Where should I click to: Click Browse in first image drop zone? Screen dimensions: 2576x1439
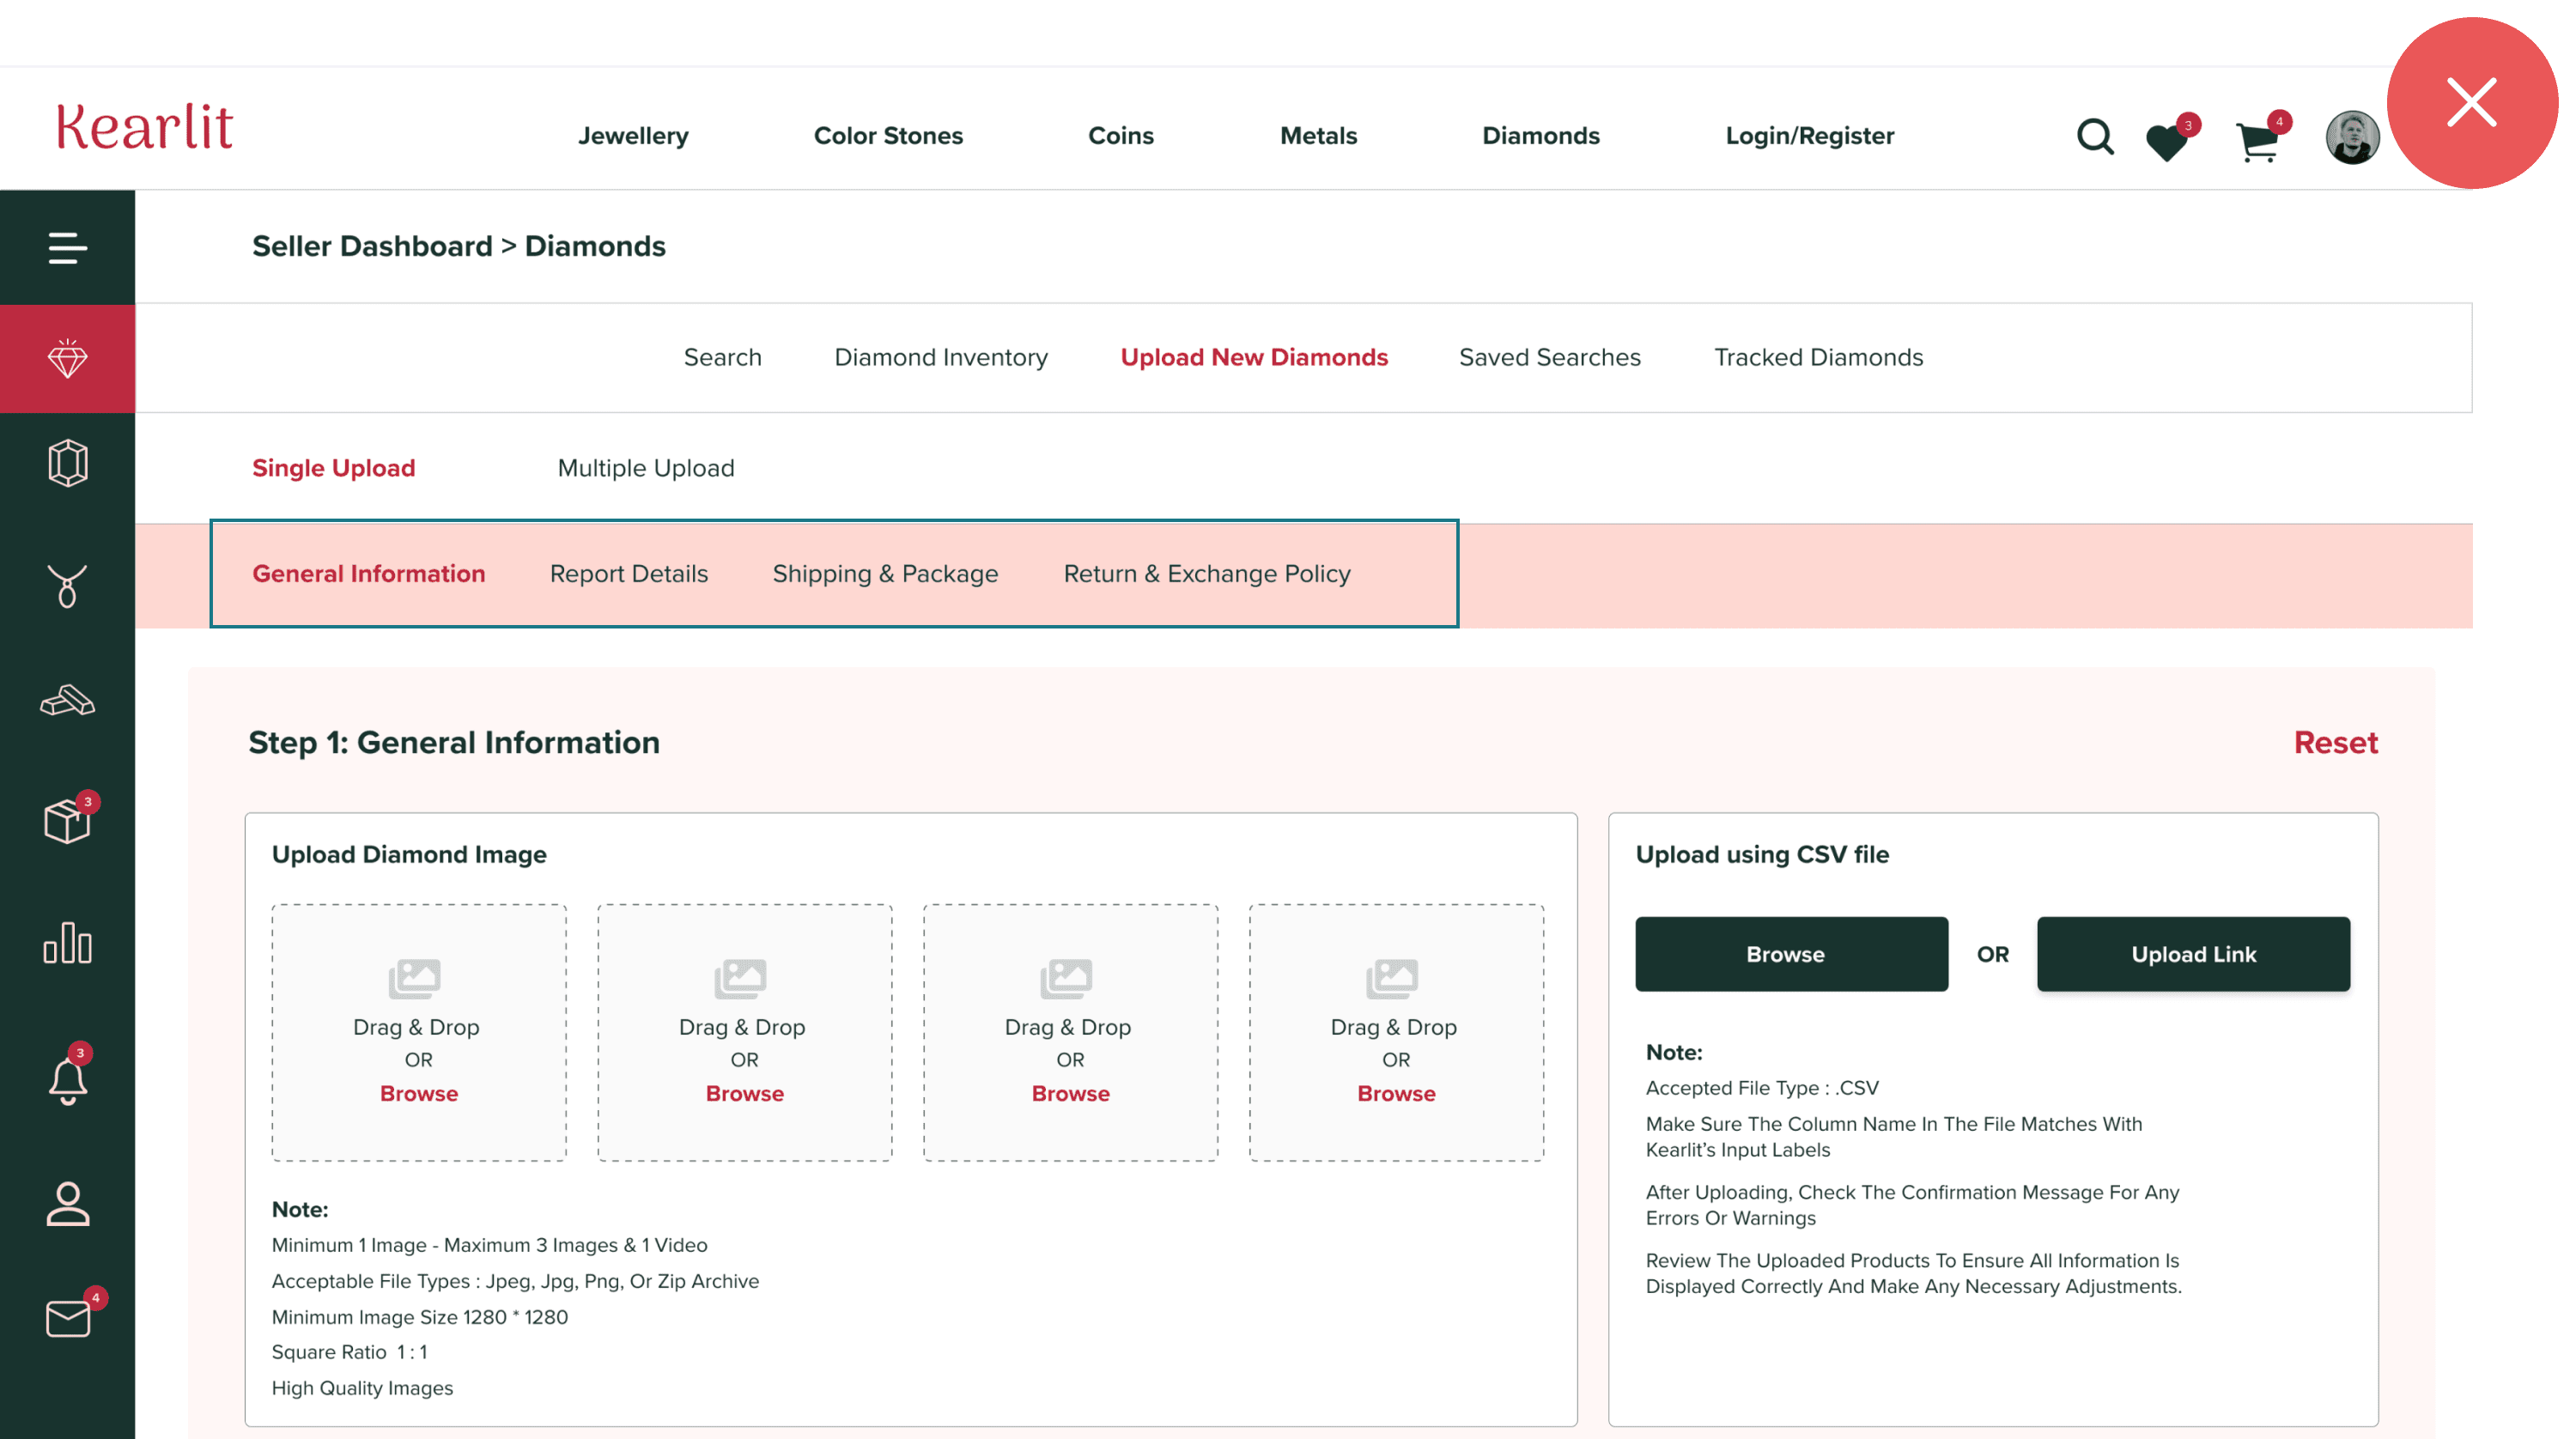tap(418, 1093)
